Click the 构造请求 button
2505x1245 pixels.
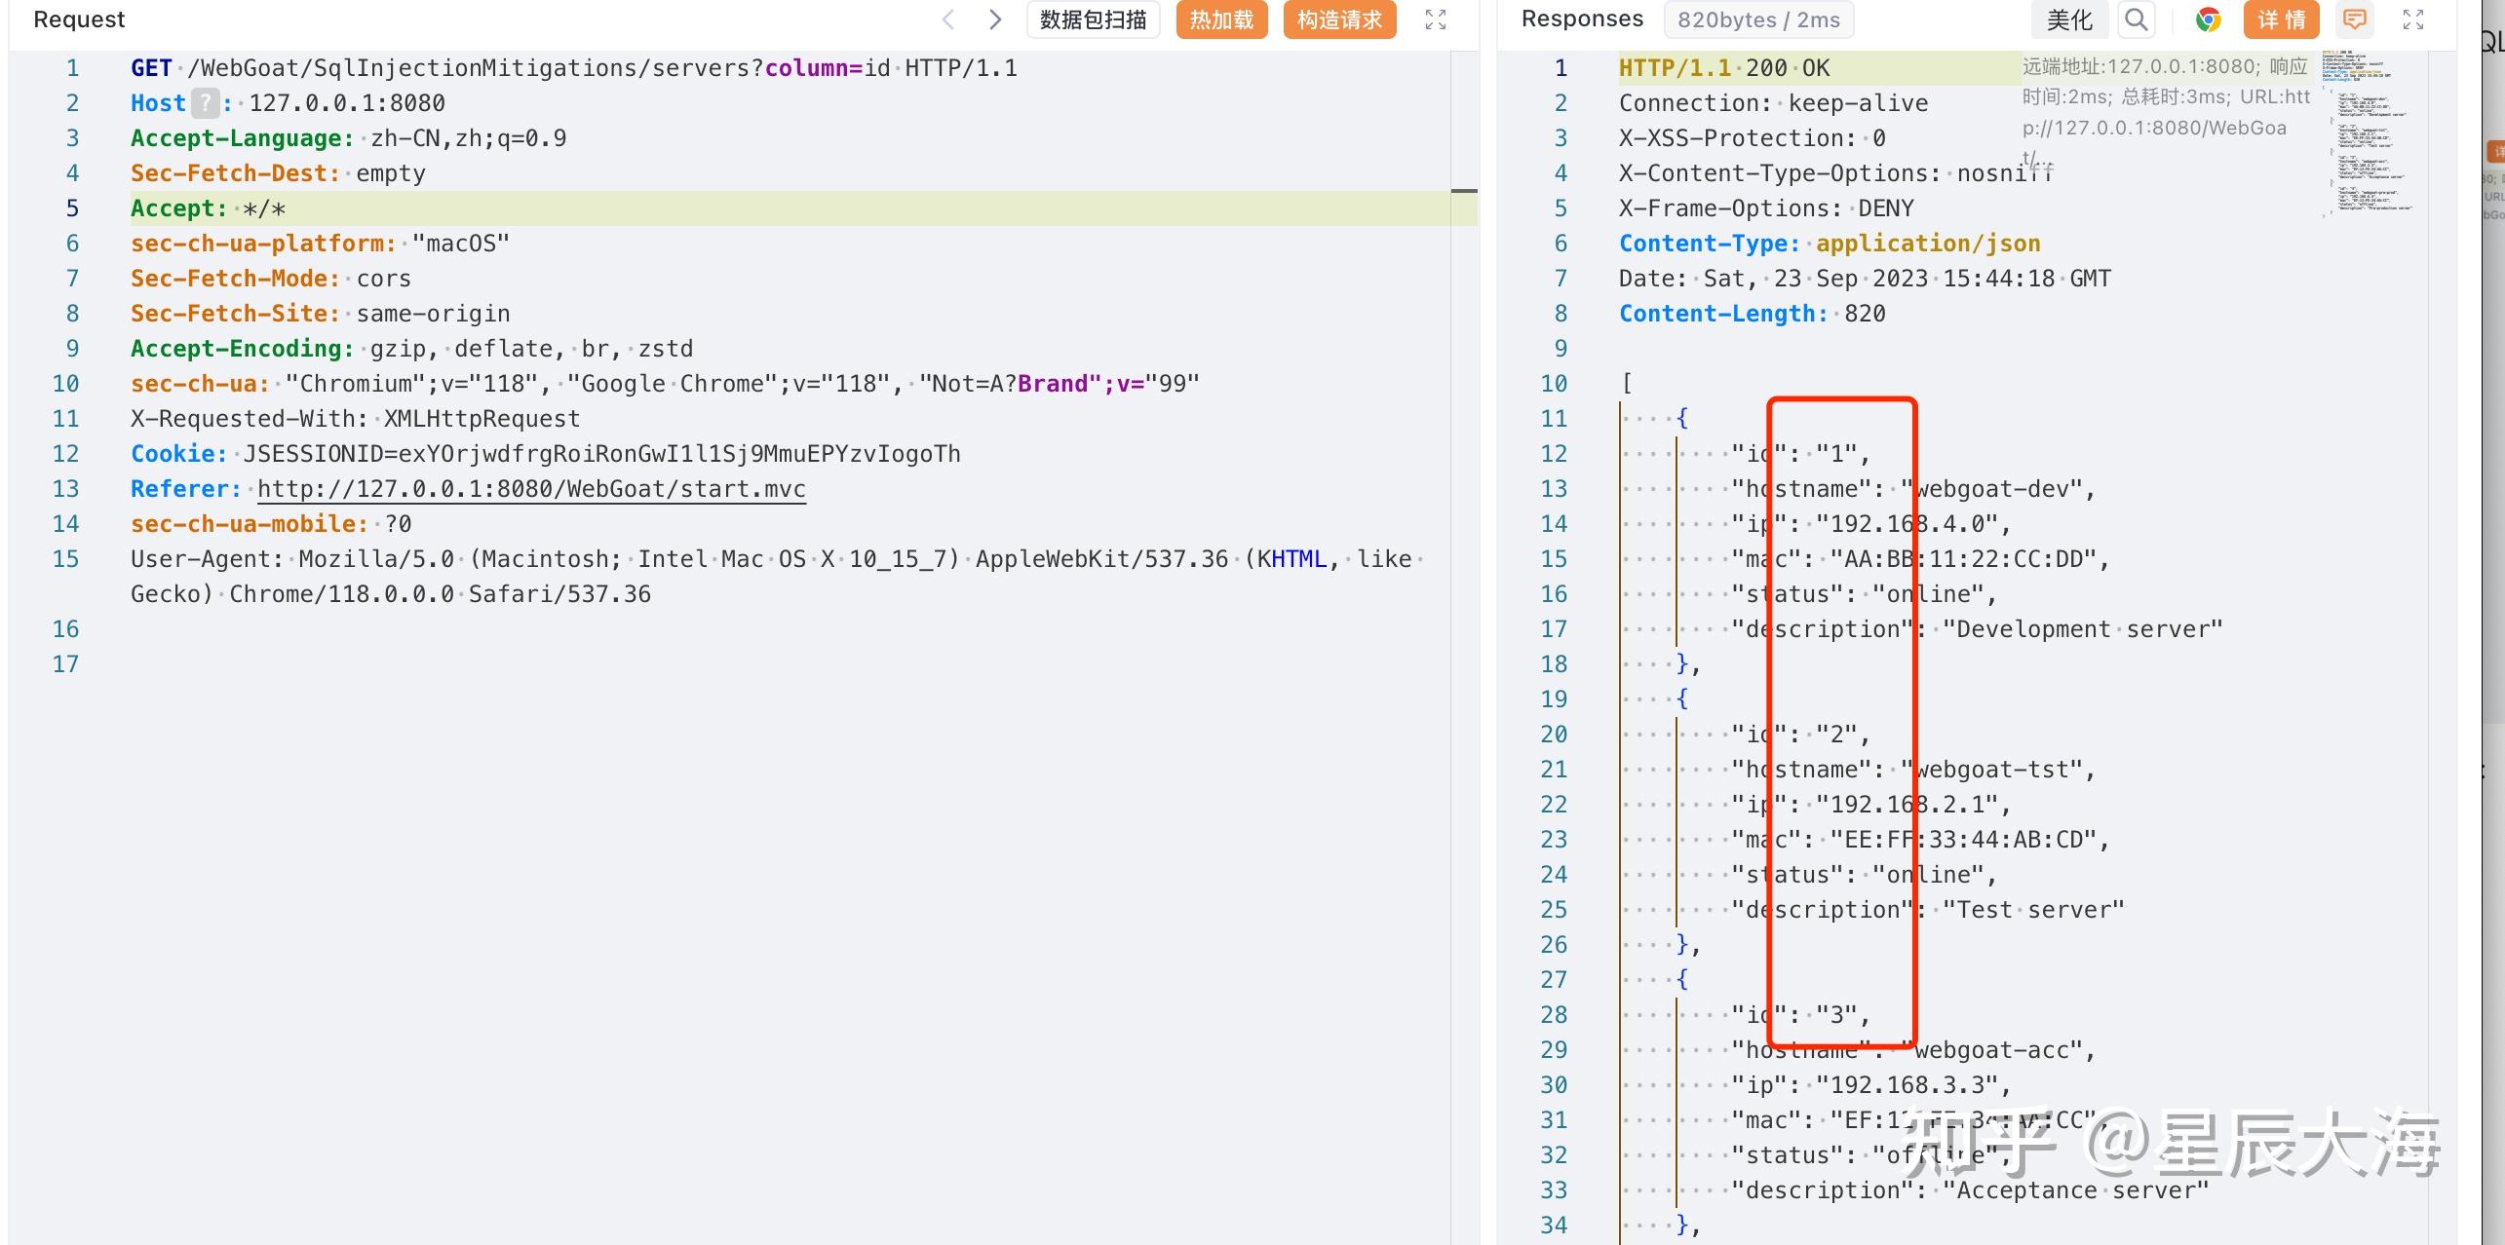(x=1339, y=19)
